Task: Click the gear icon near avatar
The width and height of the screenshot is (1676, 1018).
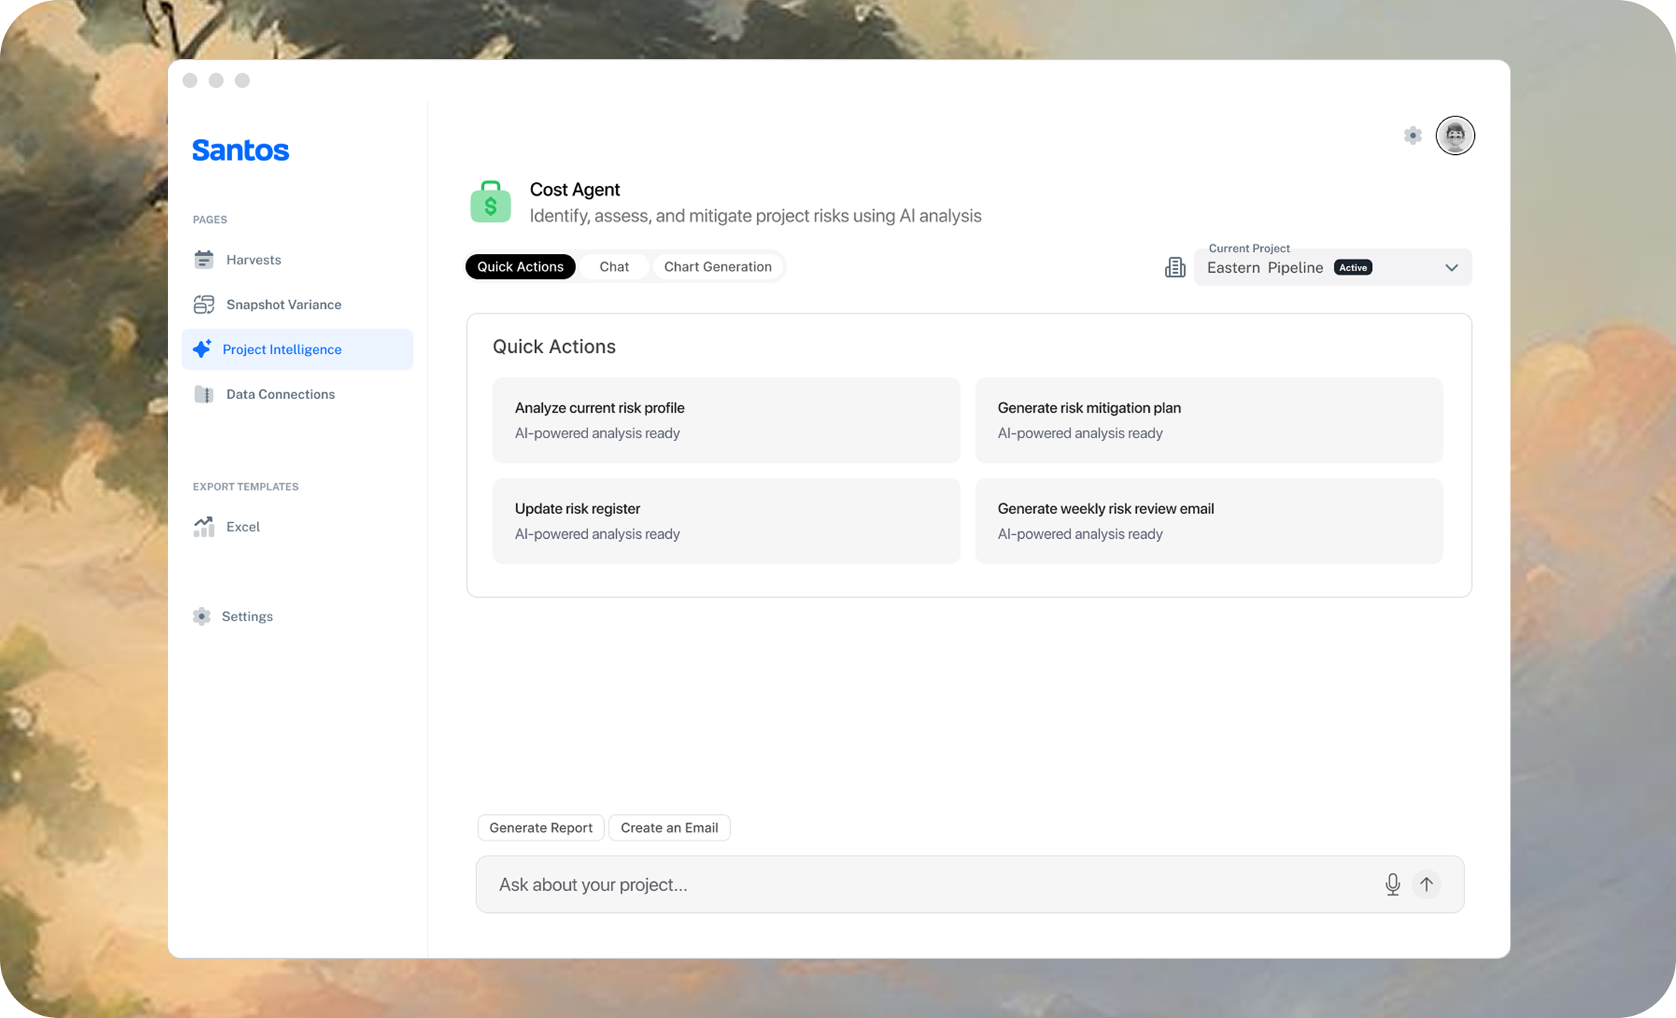Action: pyautogui.click(x=1412, y=136)
